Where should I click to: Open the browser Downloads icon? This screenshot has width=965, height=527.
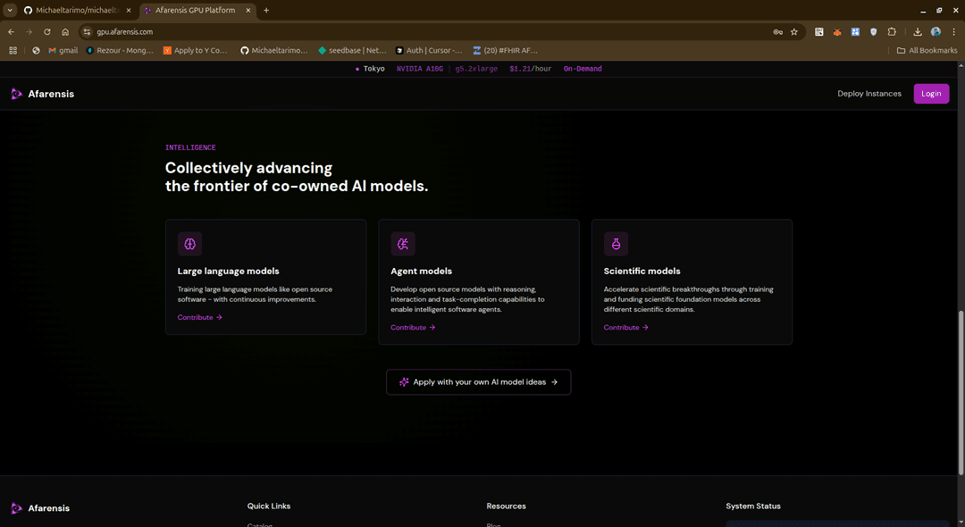(918, 31)
